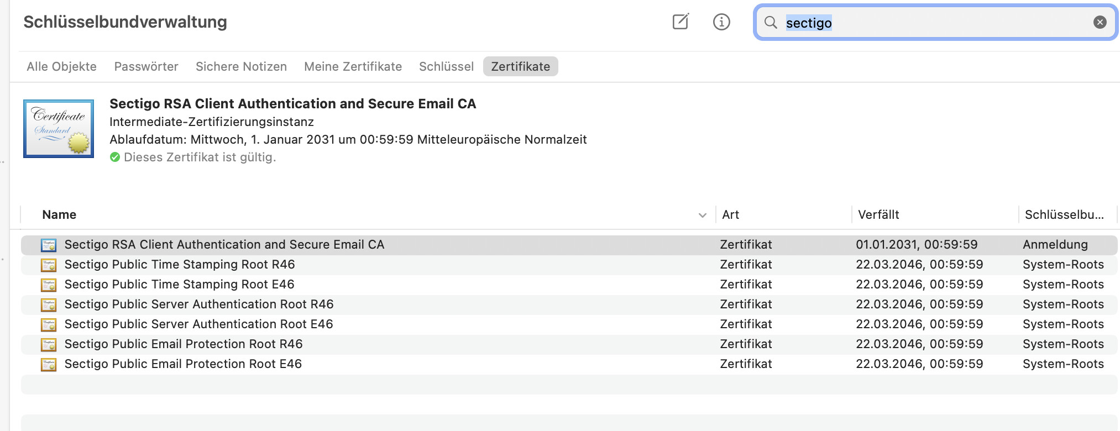This screenshot has height=431, width=1120.
Task: Switch to the Alle Objekte tab
Action: pyautogui.click(x=61, y=67)
